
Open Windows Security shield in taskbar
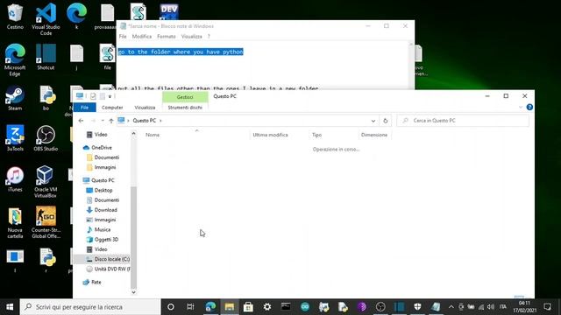click(417, 307)
